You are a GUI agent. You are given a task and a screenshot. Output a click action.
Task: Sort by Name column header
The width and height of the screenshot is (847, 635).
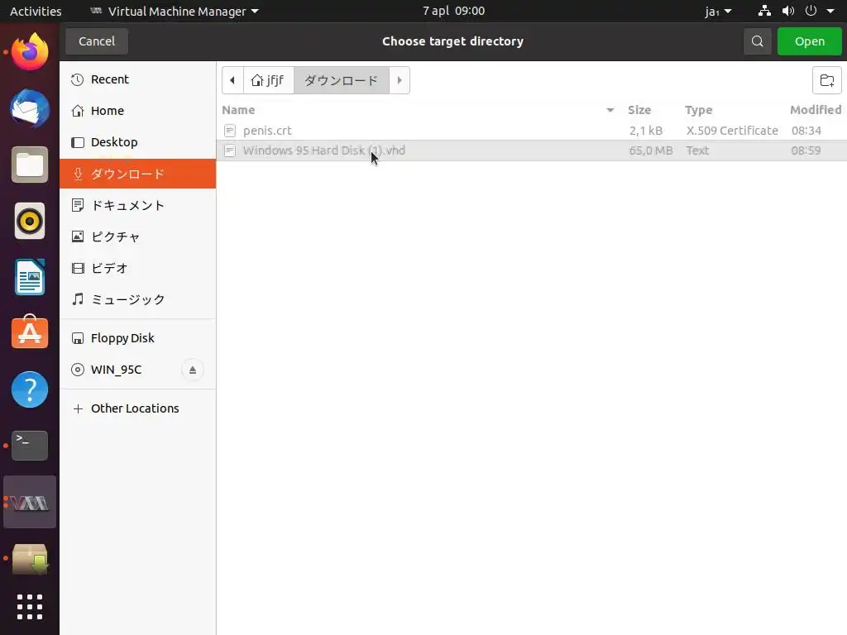click(238, 110)
